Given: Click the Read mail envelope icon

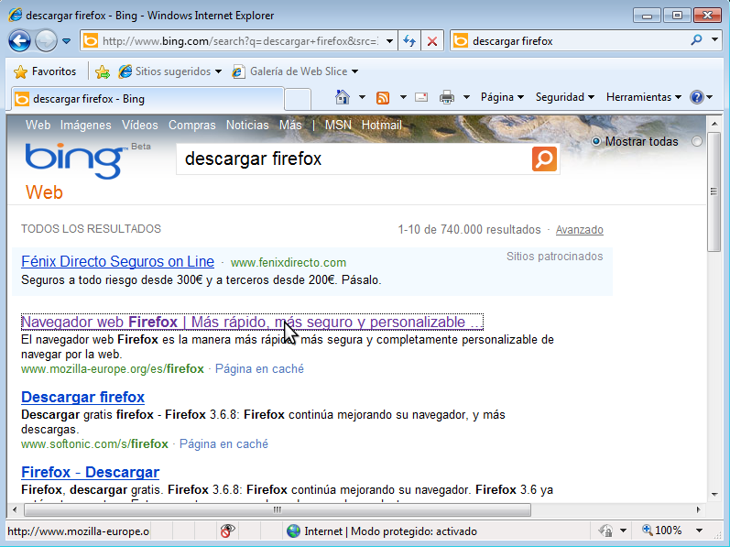Looking at the screenshot, I should pyautogui.click(x=421, y=97).
